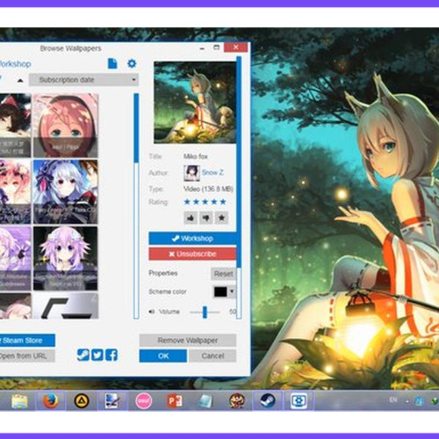Click the red Unsubscribe button
The image size is (439, 439).
tap(192, 254)
